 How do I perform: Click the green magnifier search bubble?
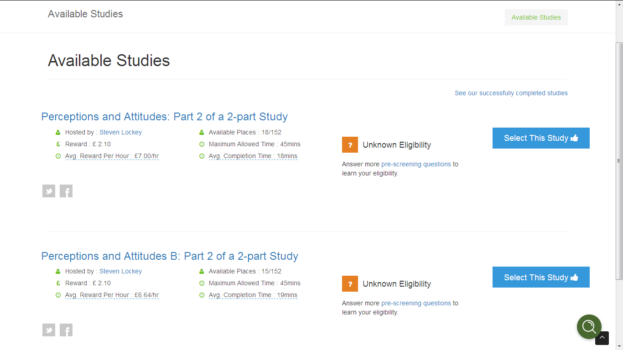(589, 326)
